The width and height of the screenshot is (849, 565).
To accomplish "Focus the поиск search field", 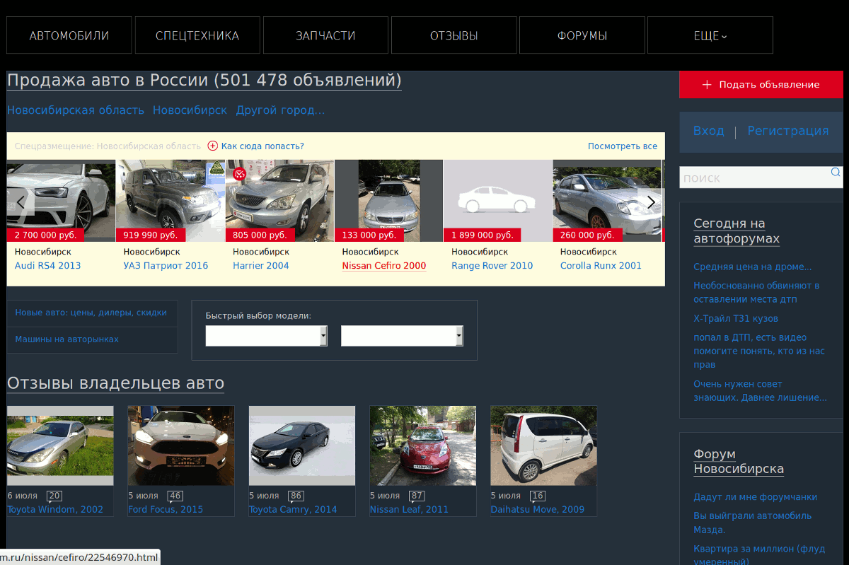I will 754,177.
